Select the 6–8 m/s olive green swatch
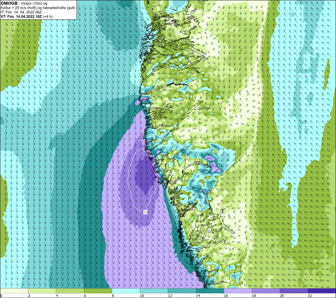 point(98,291)
